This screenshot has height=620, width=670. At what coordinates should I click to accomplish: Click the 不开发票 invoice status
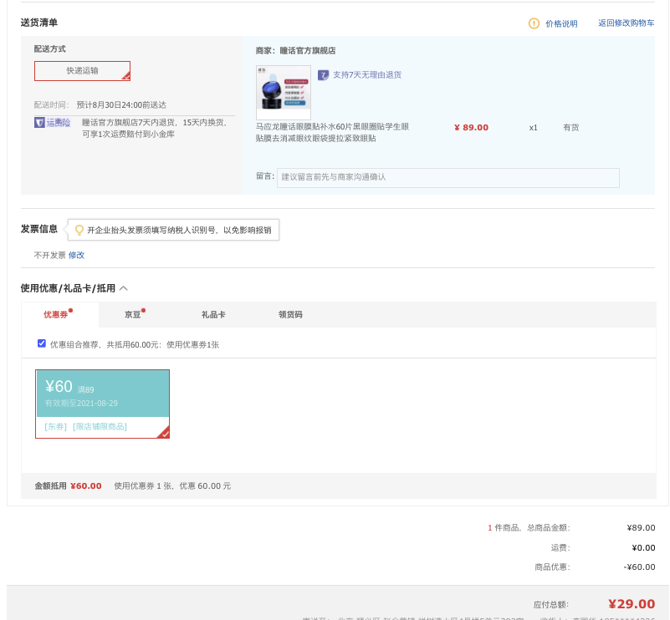49,255
